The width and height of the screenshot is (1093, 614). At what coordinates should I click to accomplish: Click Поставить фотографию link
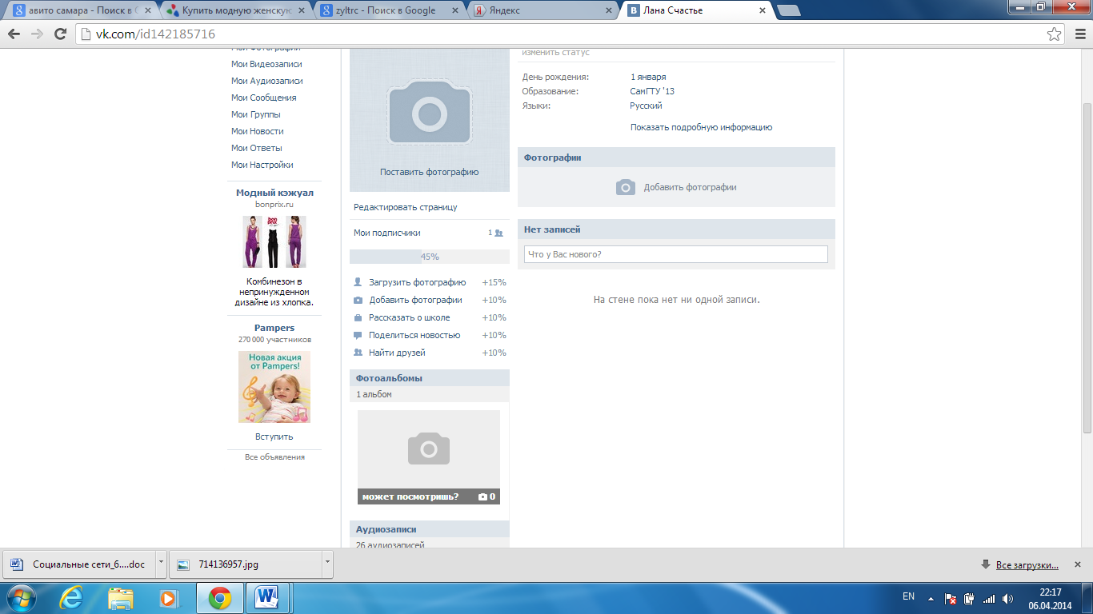430,172
